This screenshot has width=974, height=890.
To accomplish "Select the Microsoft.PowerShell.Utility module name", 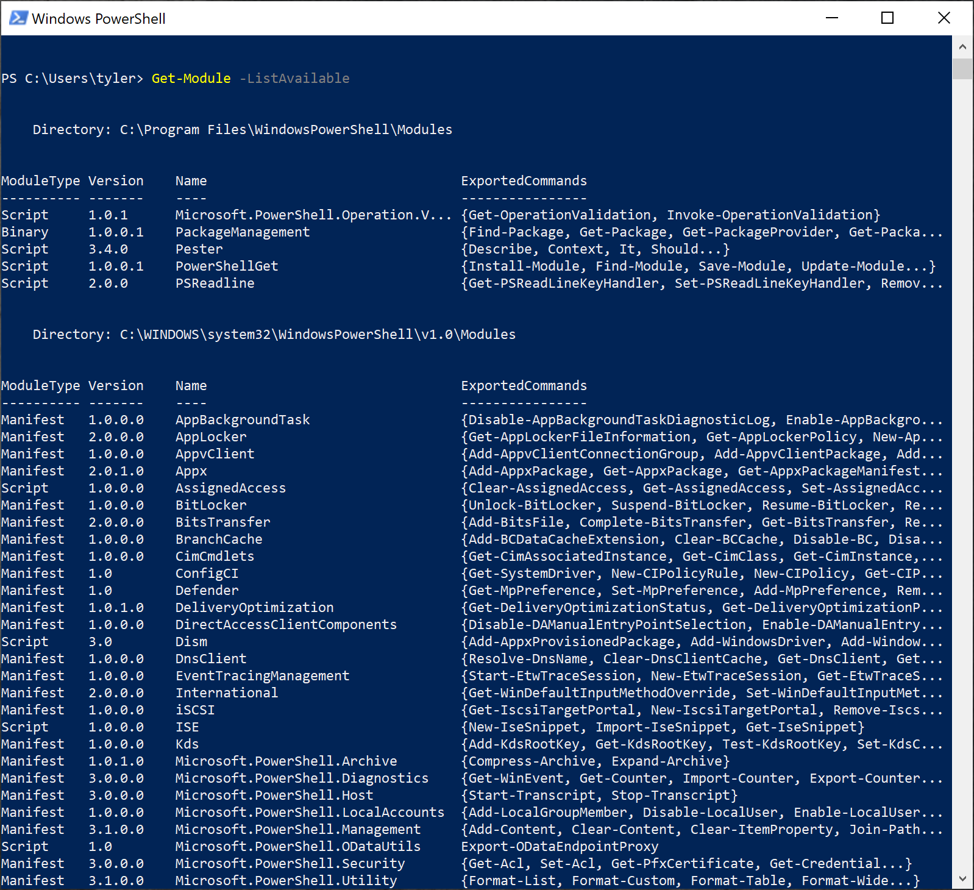I will [286, 880].
